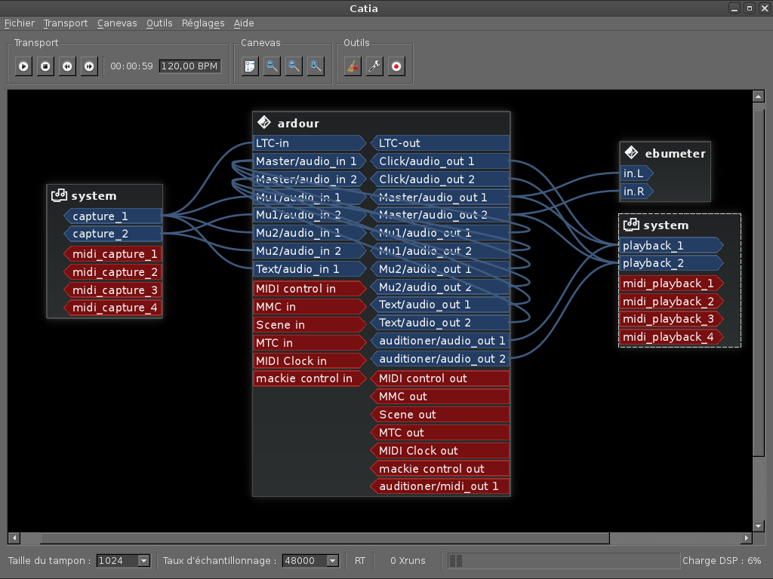Select the in.R port on ebumeter
773x579 pixels.
(637, 191)
